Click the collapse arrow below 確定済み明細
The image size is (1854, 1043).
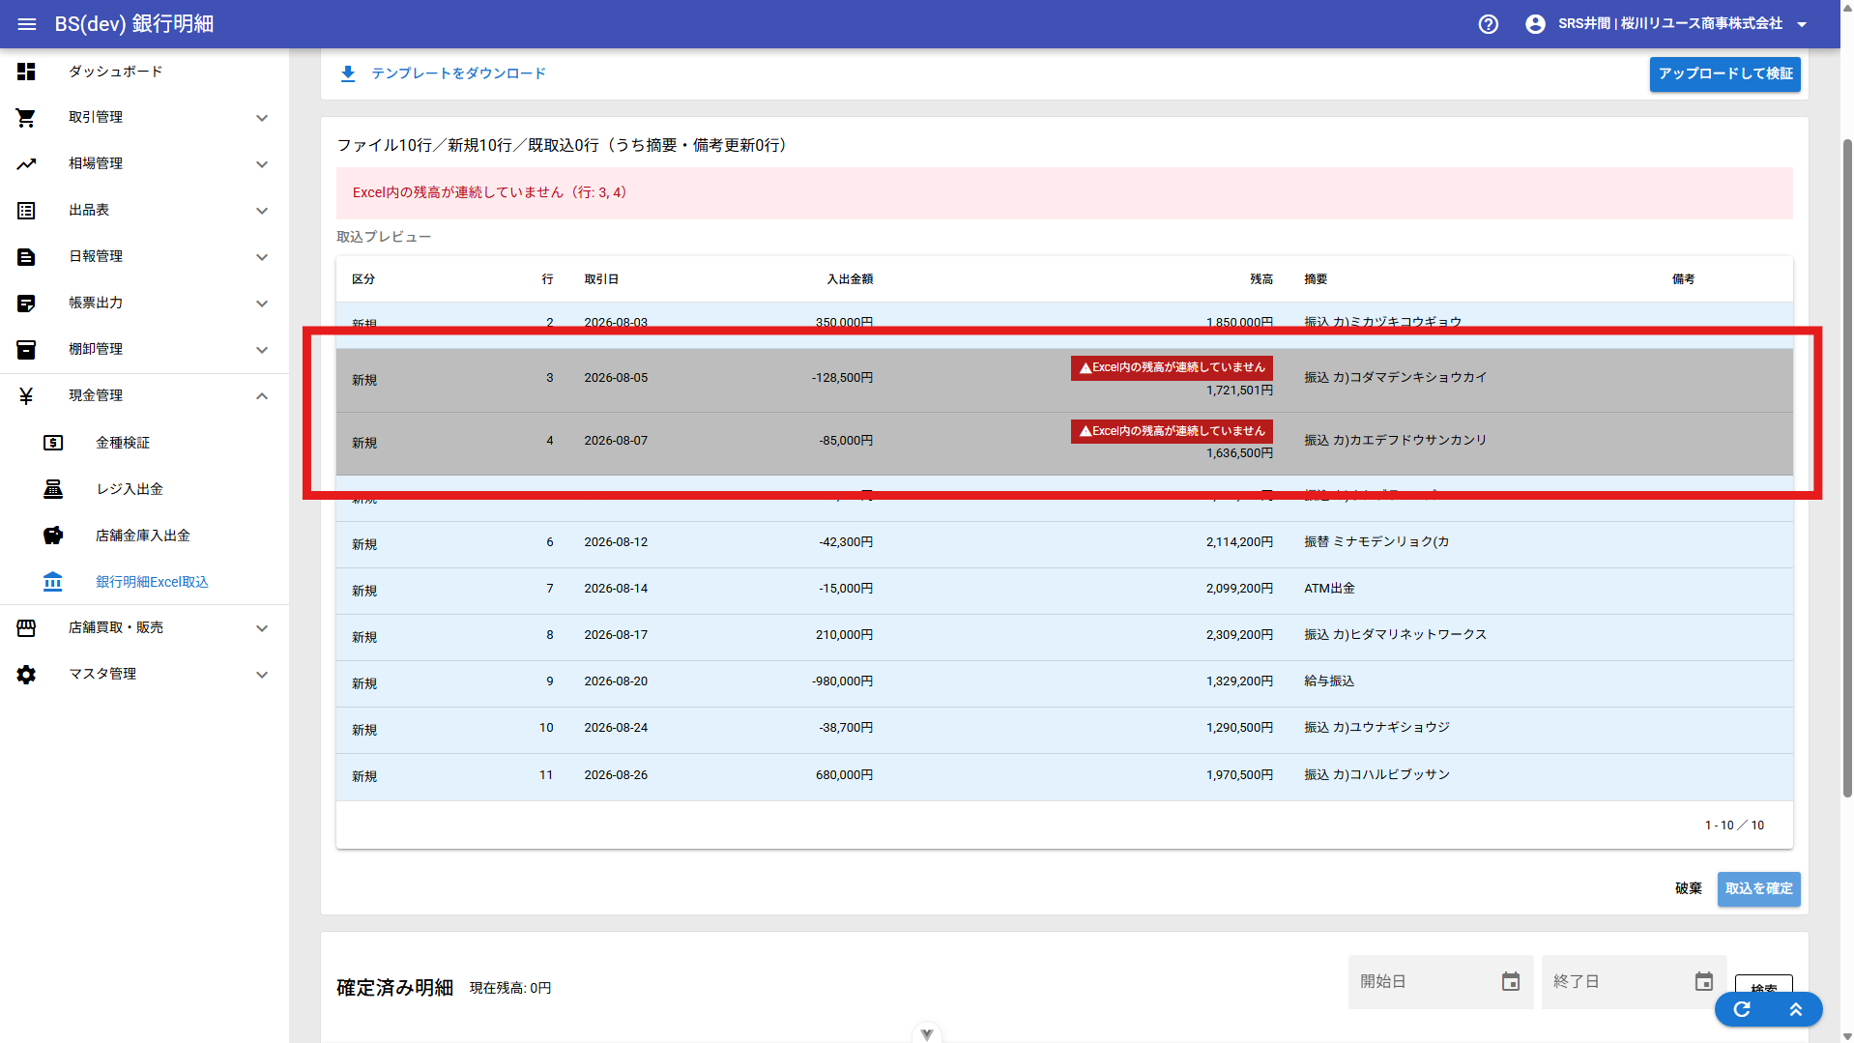(x=927, y=1034)
